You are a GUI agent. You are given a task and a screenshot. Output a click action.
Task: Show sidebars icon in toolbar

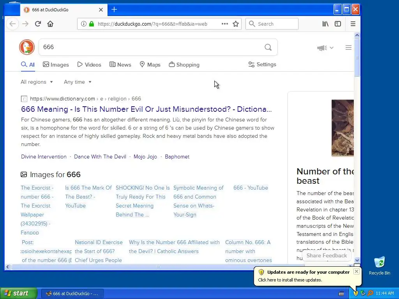pyautogui.click(x=338, y=24)
